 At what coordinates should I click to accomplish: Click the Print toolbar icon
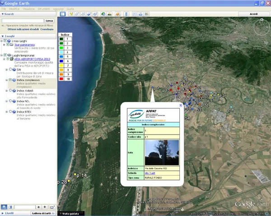coord(140,14)
